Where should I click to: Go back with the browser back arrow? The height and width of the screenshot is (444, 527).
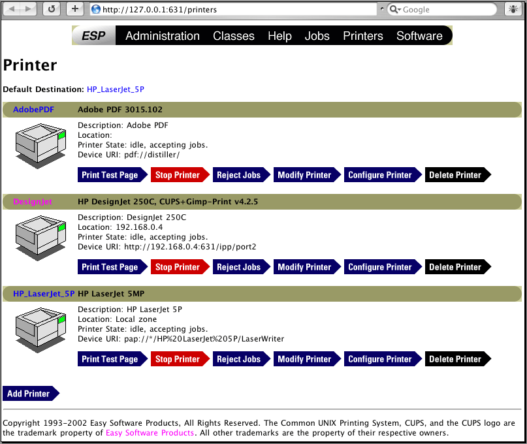(12, 9)
